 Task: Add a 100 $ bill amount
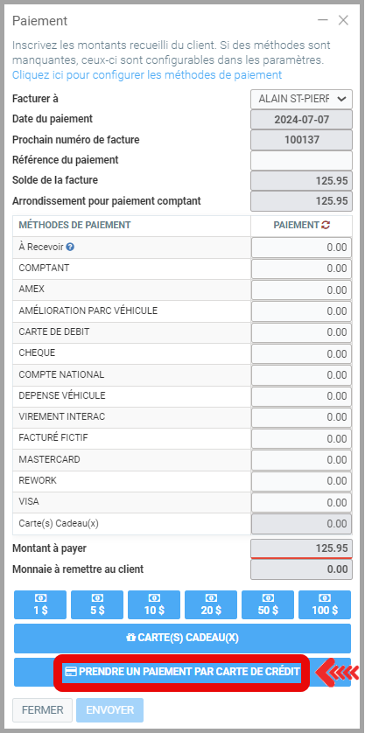pos(325,604)
